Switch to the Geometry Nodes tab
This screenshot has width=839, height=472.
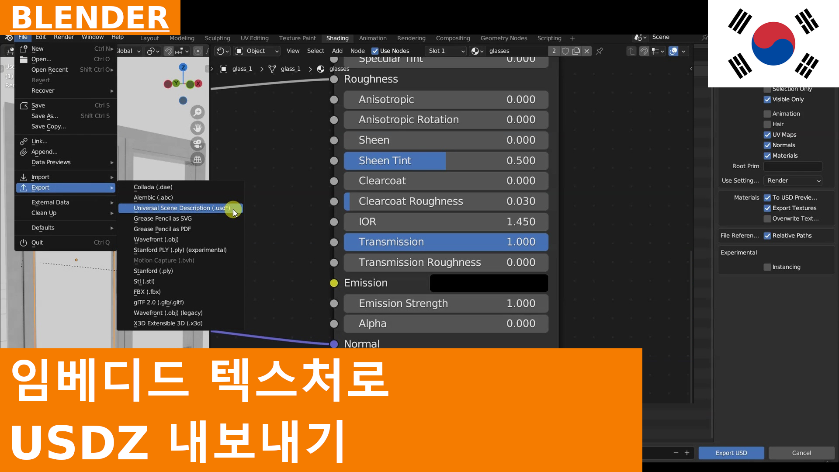(x=504, y=38)
